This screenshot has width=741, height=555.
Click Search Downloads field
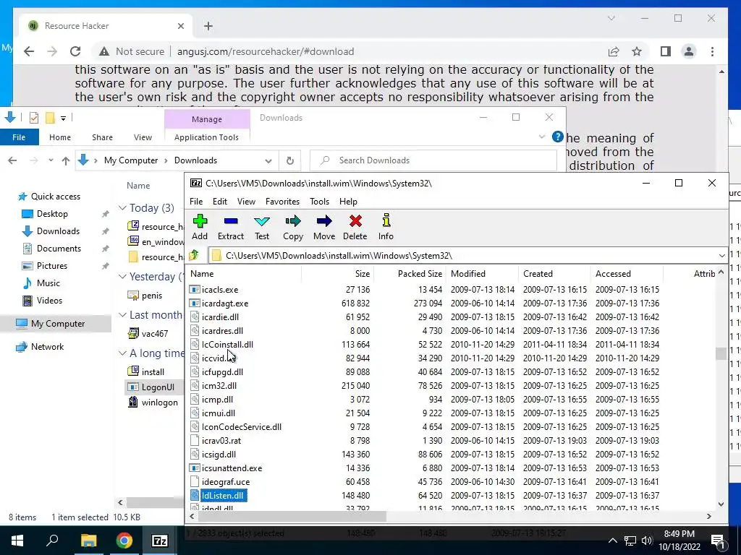coord(433,160)
